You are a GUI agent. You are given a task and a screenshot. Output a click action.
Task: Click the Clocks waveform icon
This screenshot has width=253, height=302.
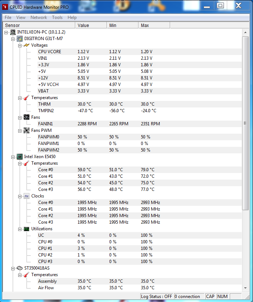tap(27, 196)
